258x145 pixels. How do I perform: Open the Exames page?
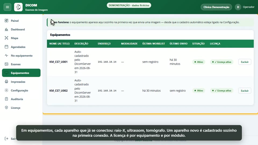click(x=21, y=64)
